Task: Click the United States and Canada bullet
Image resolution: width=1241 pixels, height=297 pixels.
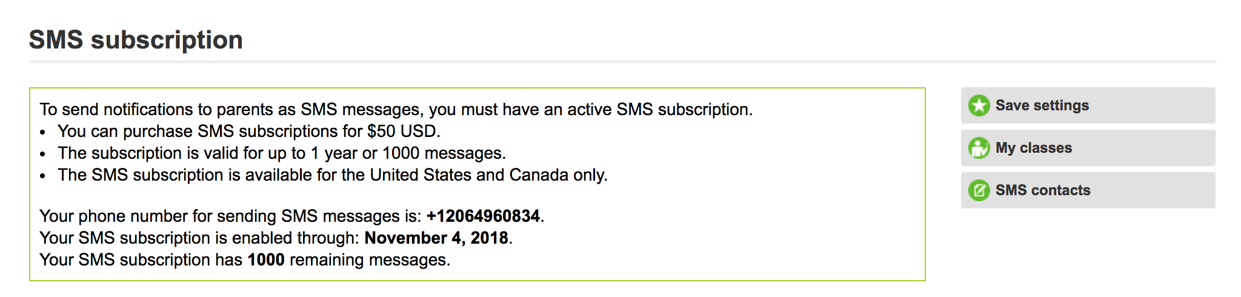Action: 333,175
